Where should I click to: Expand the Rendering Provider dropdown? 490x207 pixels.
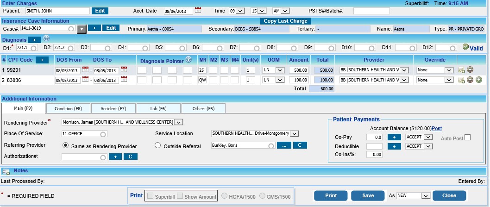[x=179, y=122]
